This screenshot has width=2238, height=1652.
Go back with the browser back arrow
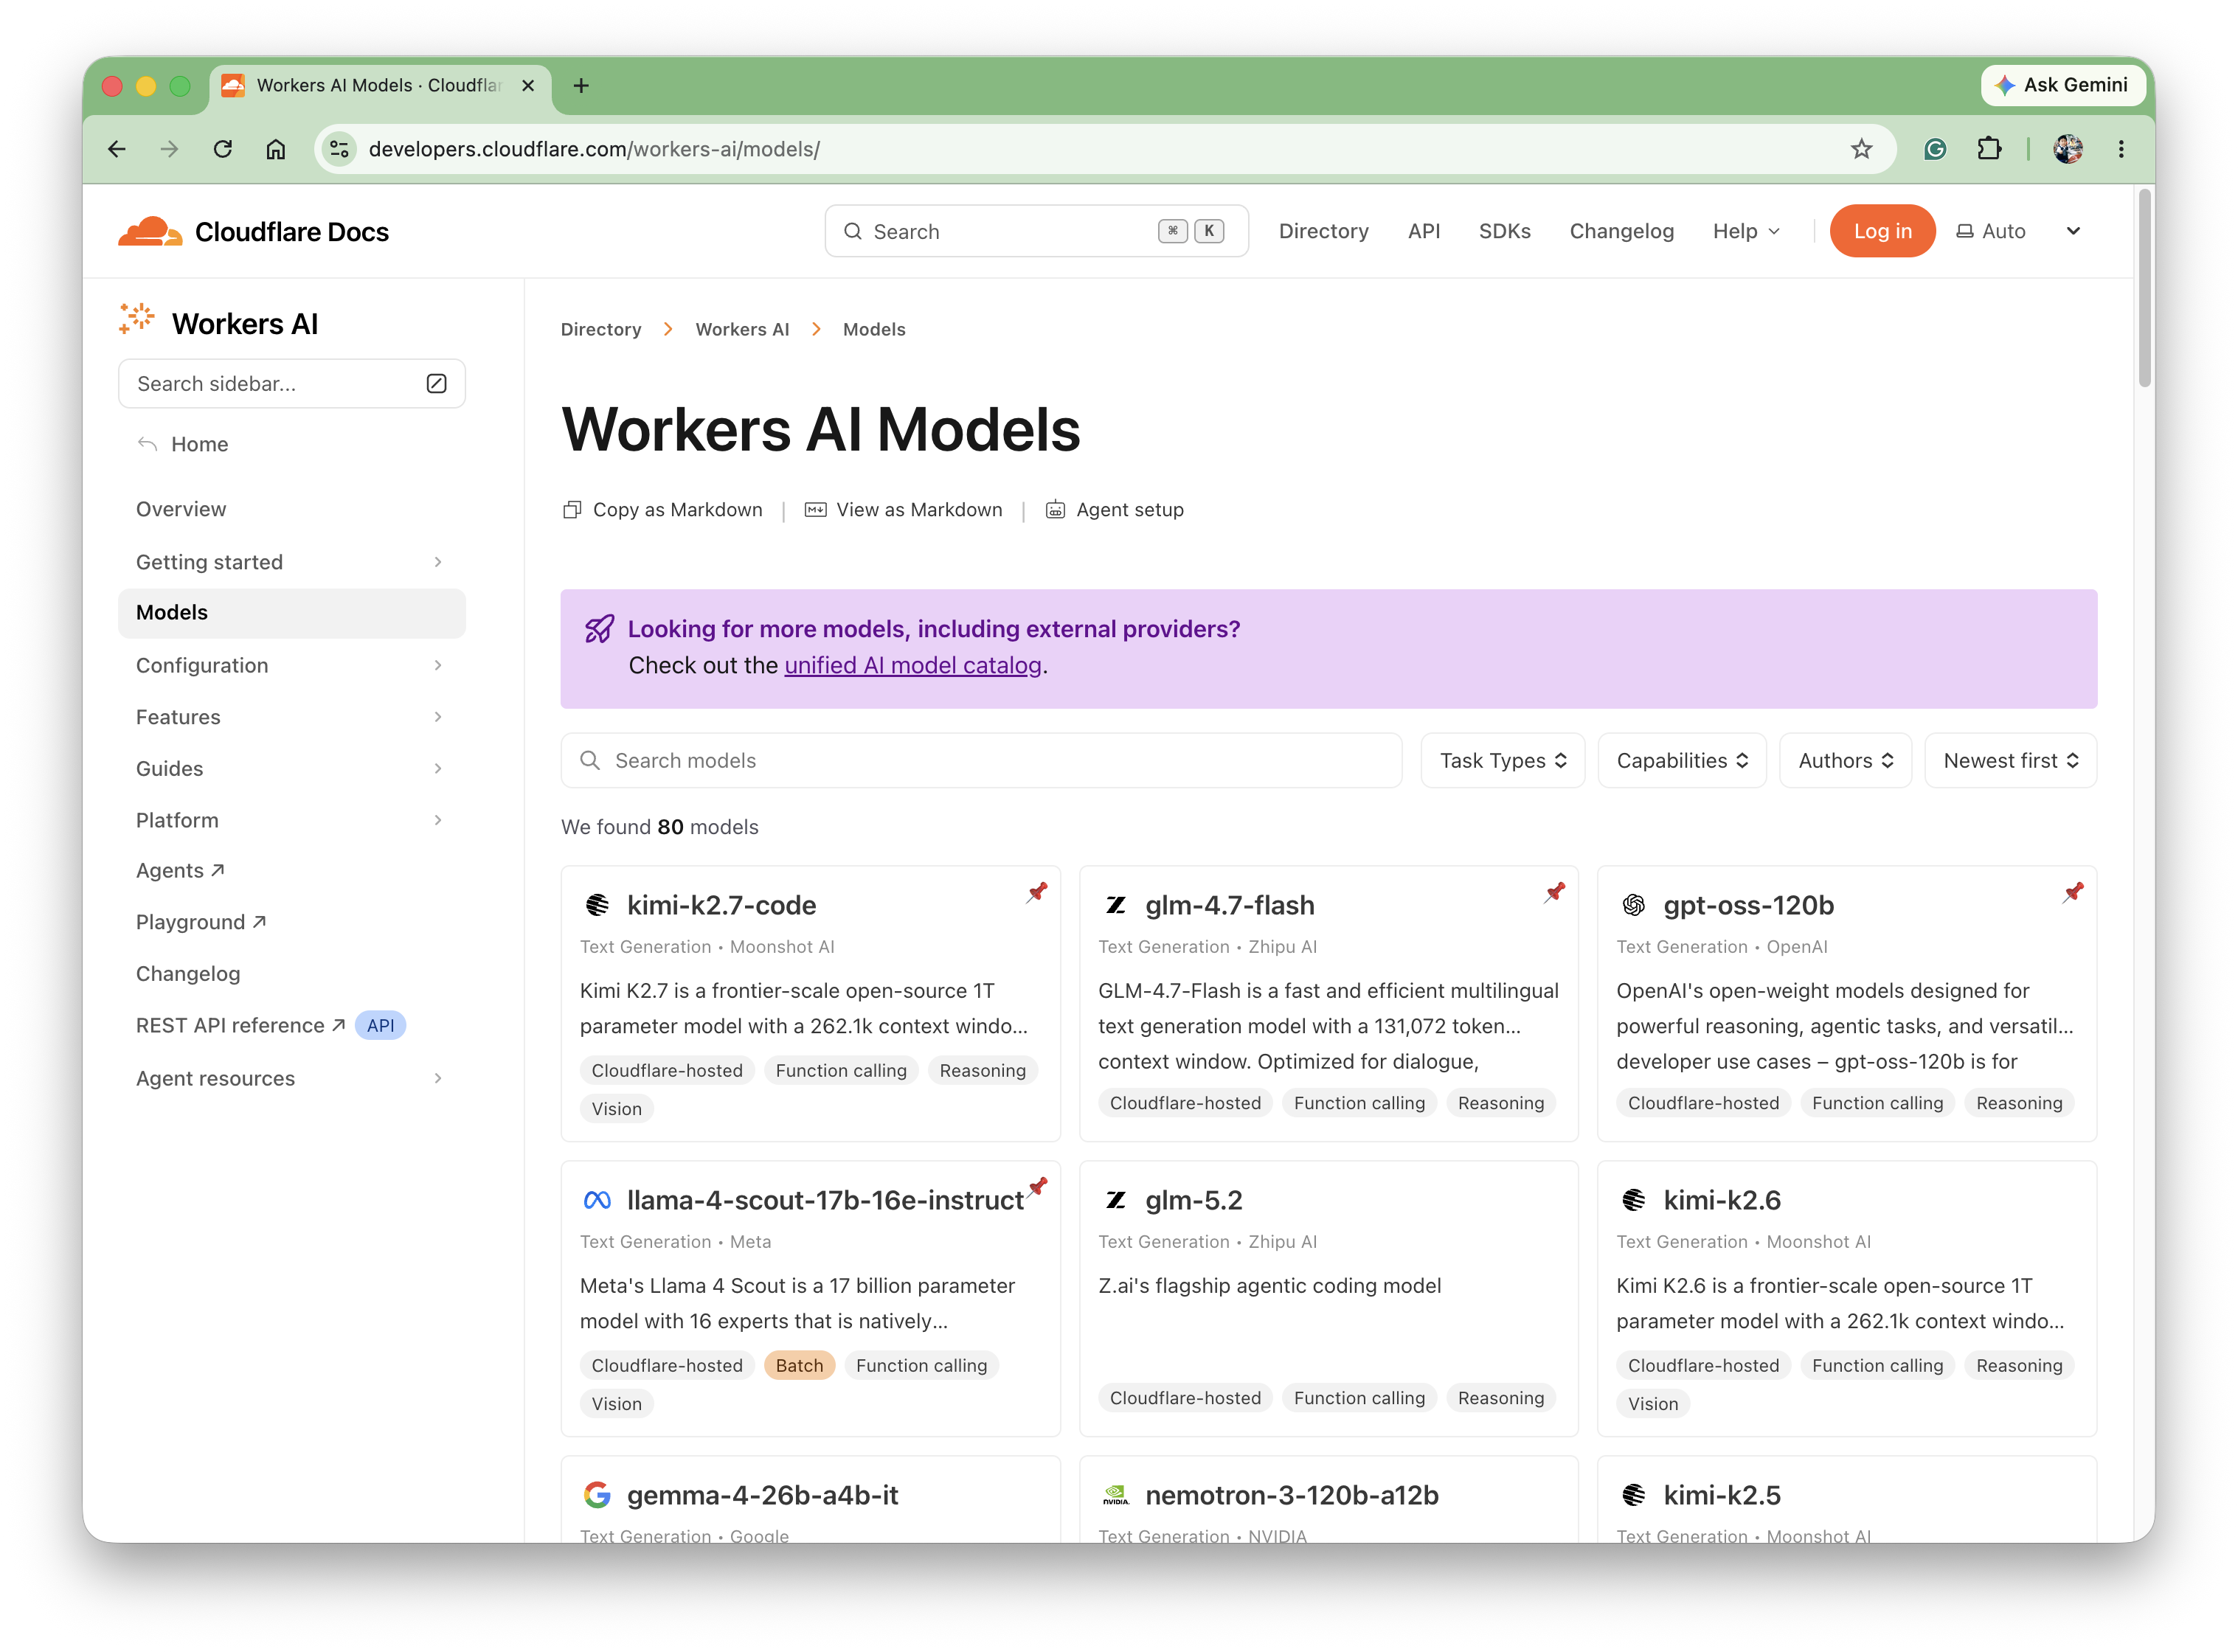click(117, 149)
